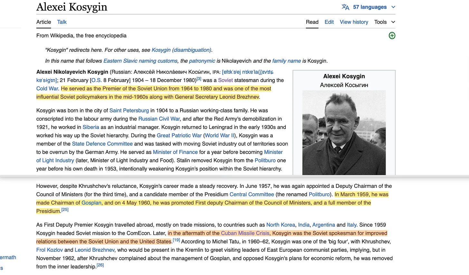Open the View history tab
The image size is (469, 275).
[354, 22]
